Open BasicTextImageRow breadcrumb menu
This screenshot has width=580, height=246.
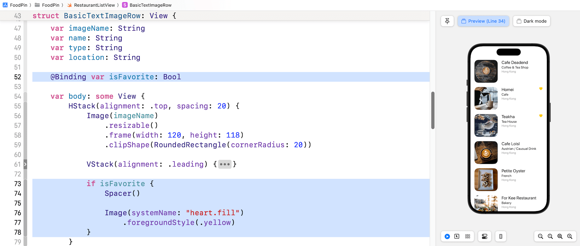[x=150, y=5]
